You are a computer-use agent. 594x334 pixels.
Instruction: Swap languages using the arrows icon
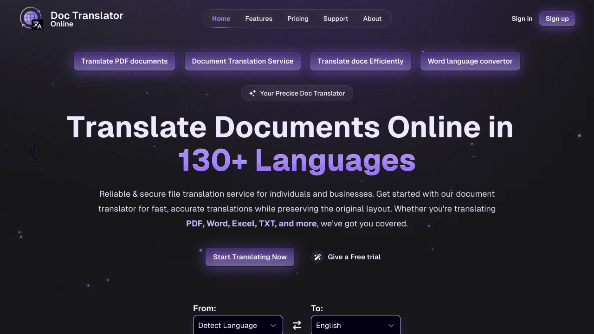pos(297,325)
